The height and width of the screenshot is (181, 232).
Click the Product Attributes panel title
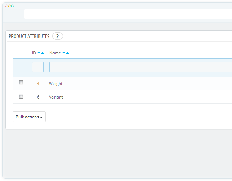(29, 36)
